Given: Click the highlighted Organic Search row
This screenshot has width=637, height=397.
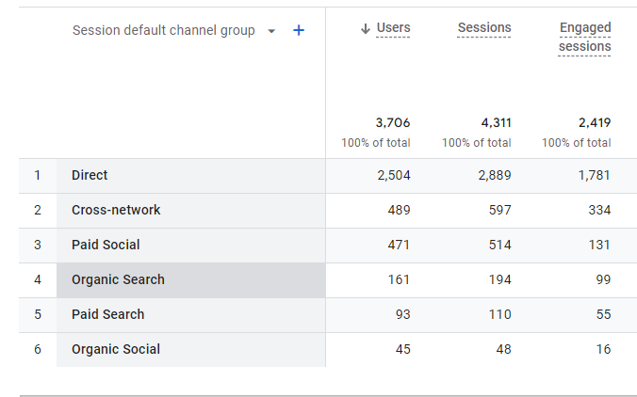Looking at the screenshot, I should [x=191, y=280].
